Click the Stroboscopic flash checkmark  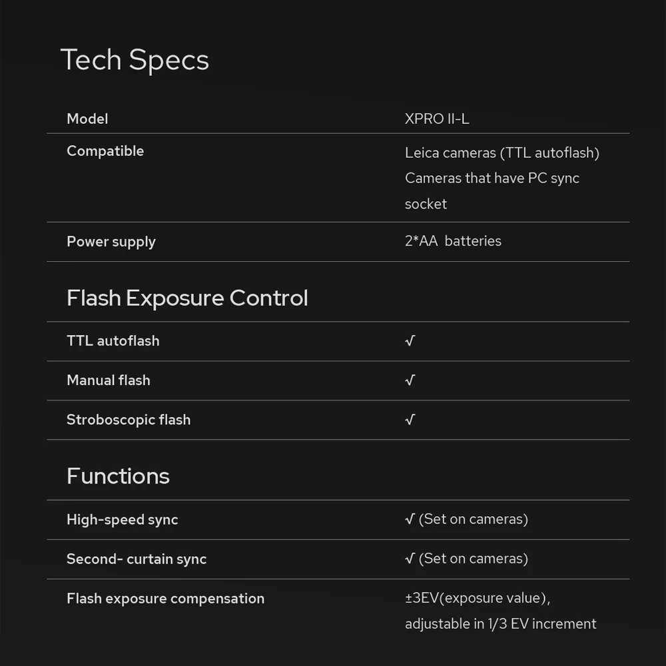tap(410, 420)
